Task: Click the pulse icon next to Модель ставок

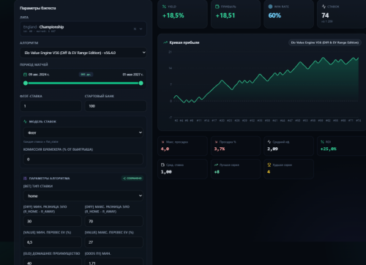Action: coord(25,122)
